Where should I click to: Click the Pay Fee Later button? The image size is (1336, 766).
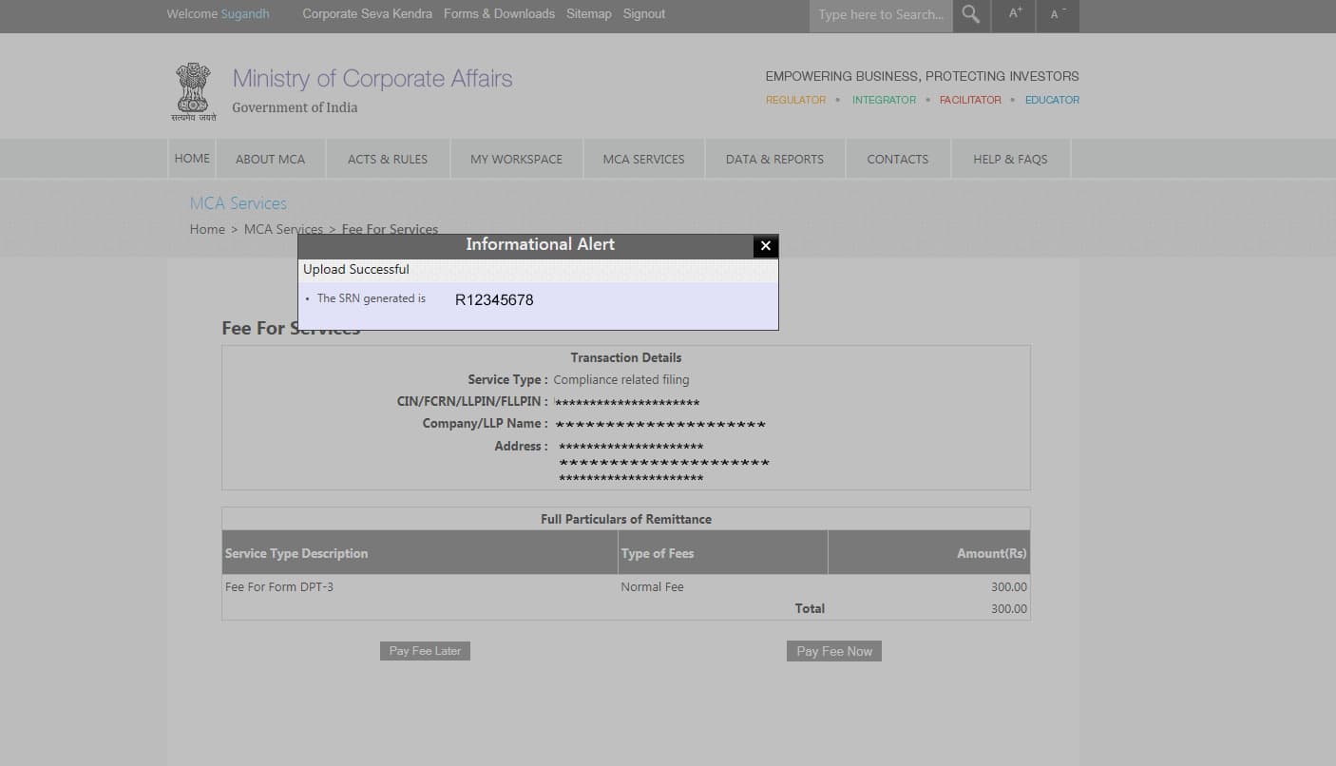tap(425, 651)
